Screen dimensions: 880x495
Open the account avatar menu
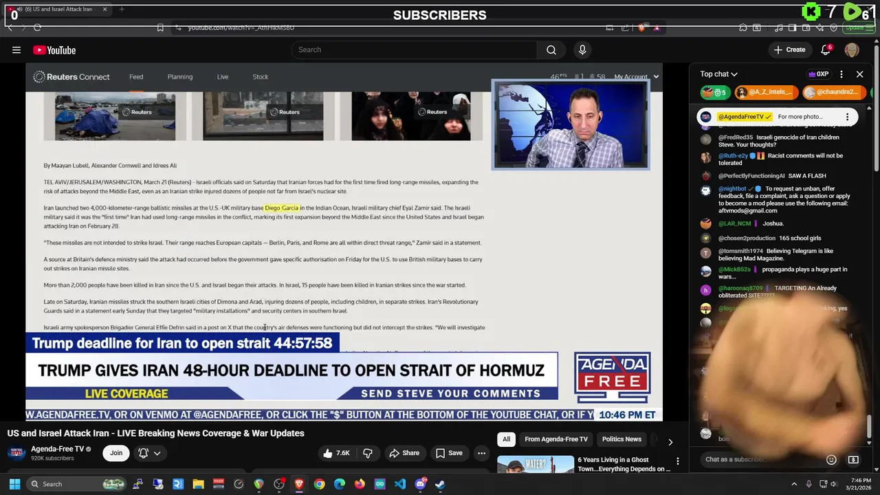[x=852, y=49]
